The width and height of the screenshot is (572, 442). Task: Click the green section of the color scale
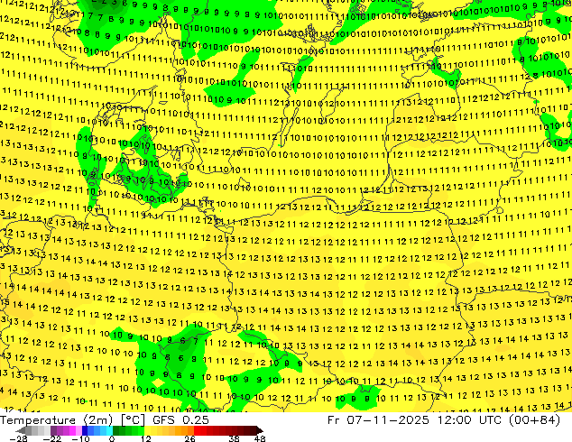pos(128,430)
